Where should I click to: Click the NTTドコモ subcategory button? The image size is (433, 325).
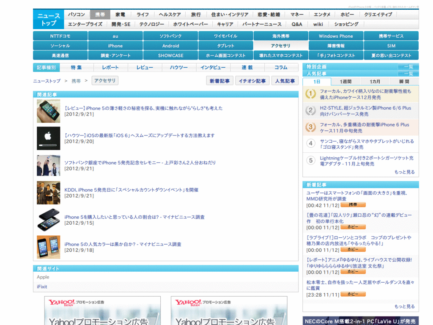pos(60,36)
